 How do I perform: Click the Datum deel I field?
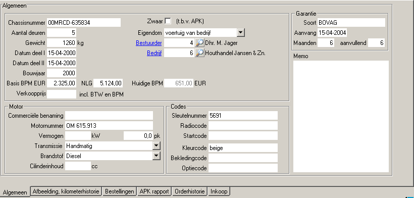(62, 53)
